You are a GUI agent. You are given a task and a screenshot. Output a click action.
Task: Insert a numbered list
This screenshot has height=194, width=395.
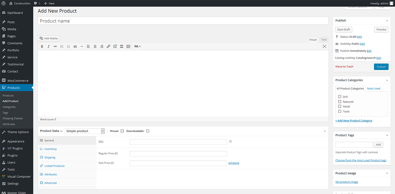(69, 46)
